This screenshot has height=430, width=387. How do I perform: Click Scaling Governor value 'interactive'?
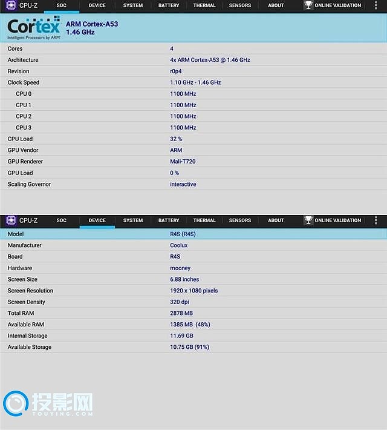pyautogui.click(x=183, y=184)
